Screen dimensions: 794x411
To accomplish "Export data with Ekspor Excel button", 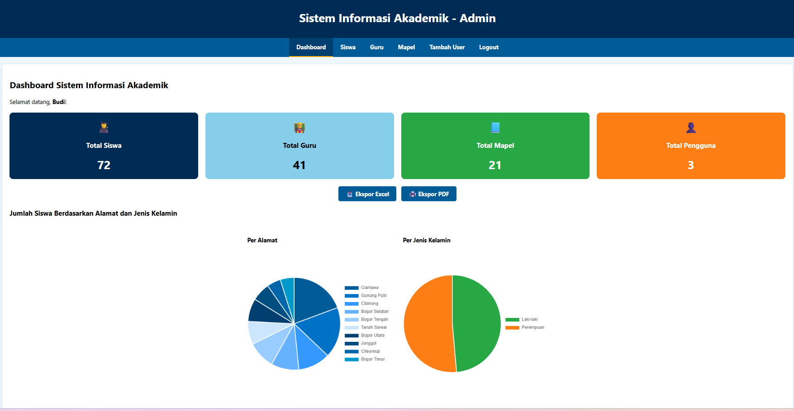I will pyautogui.click(x=367, y=194).
